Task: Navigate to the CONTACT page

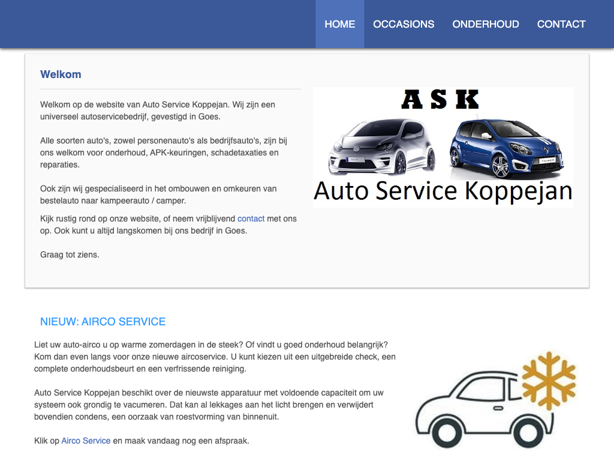Action: click(561, 24)
